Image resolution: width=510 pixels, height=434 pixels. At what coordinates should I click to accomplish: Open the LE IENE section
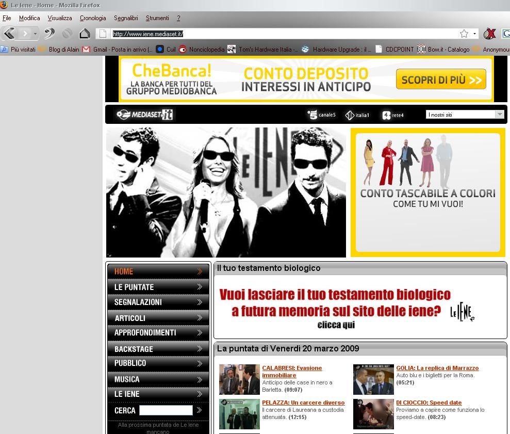pyautogui.click(x=158, y=394)
